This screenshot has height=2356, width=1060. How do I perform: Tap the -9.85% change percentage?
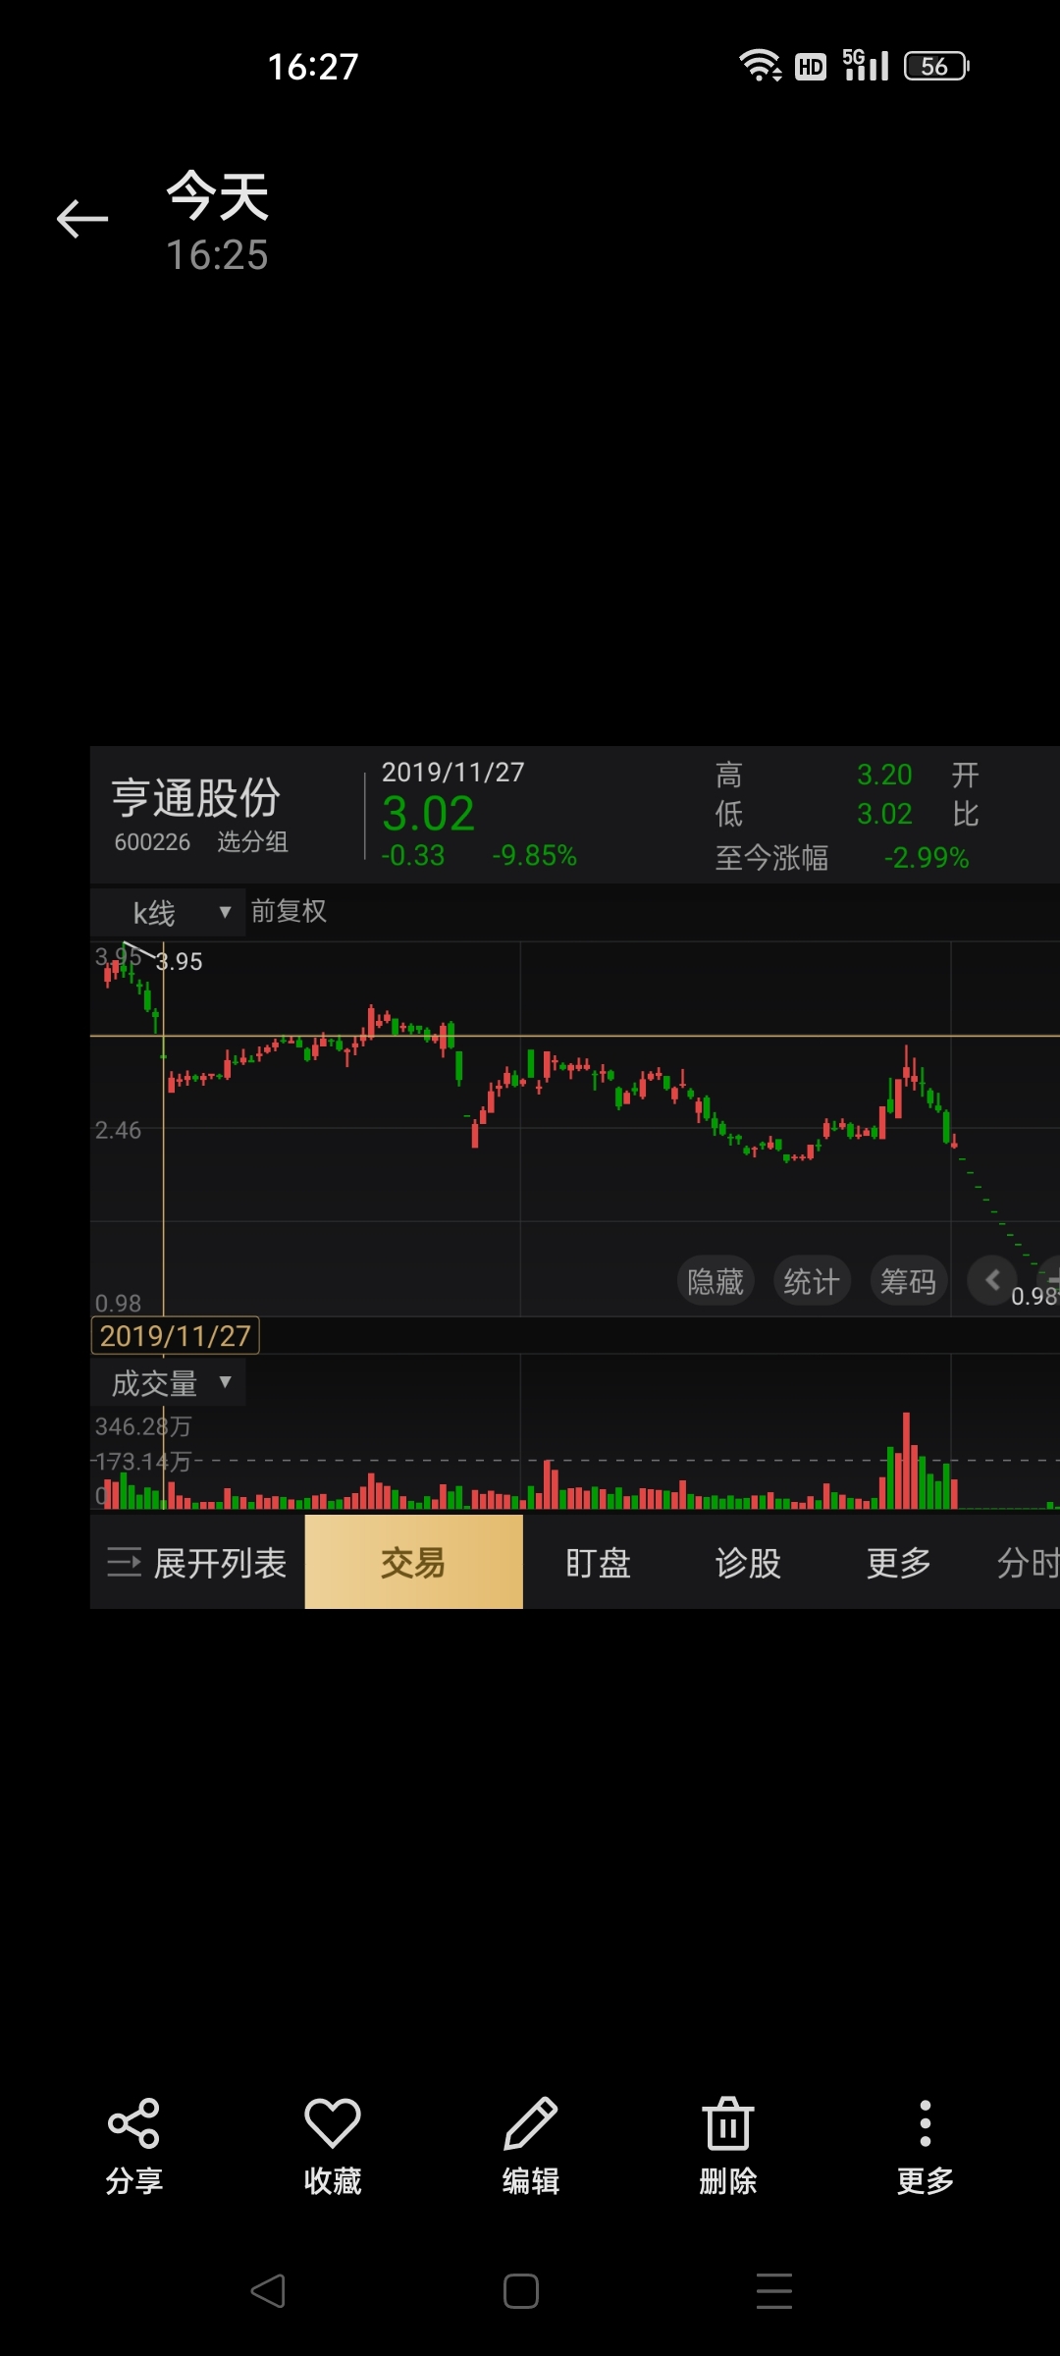(x=534, y=856)
